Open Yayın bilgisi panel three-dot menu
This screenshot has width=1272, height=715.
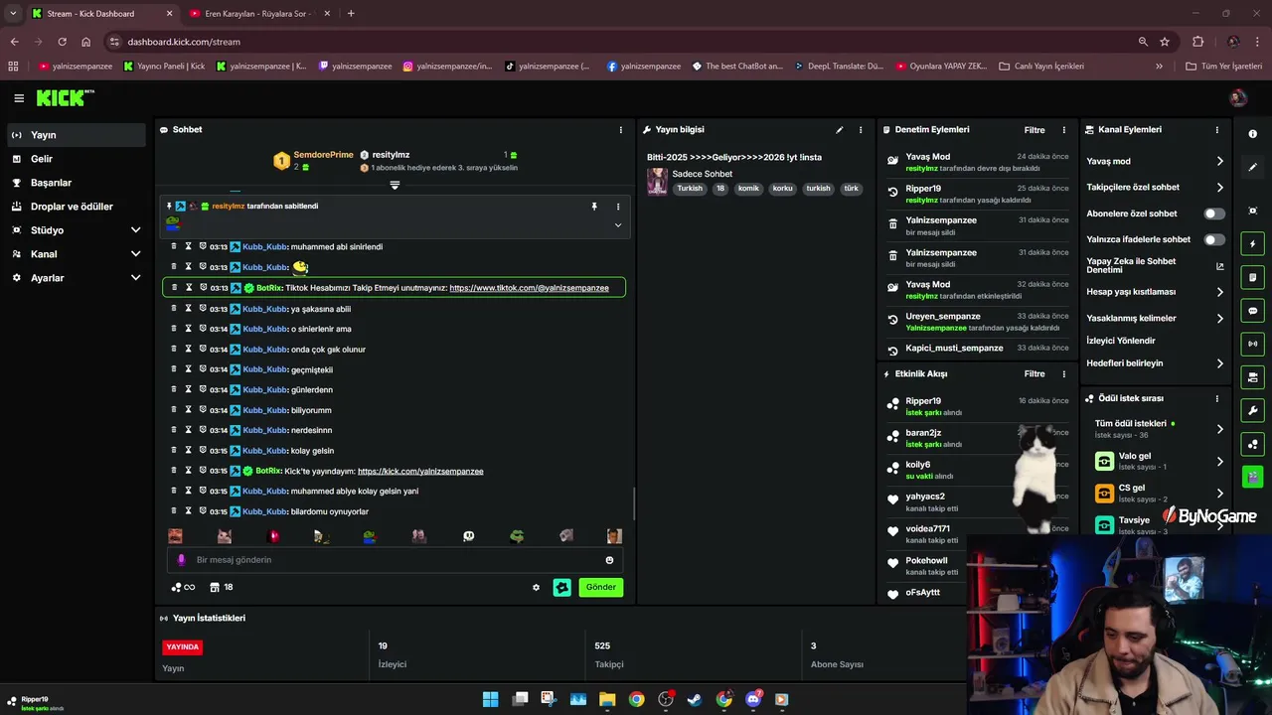pyautogui.click(x=861, y=130)
